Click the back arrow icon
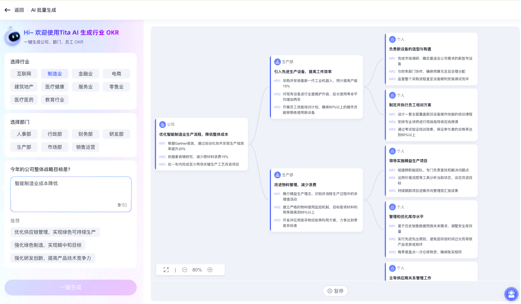 pos(8,10)
